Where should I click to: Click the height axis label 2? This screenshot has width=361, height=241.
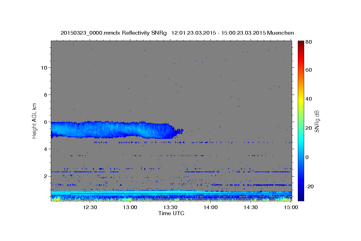(x=46, y=176)
